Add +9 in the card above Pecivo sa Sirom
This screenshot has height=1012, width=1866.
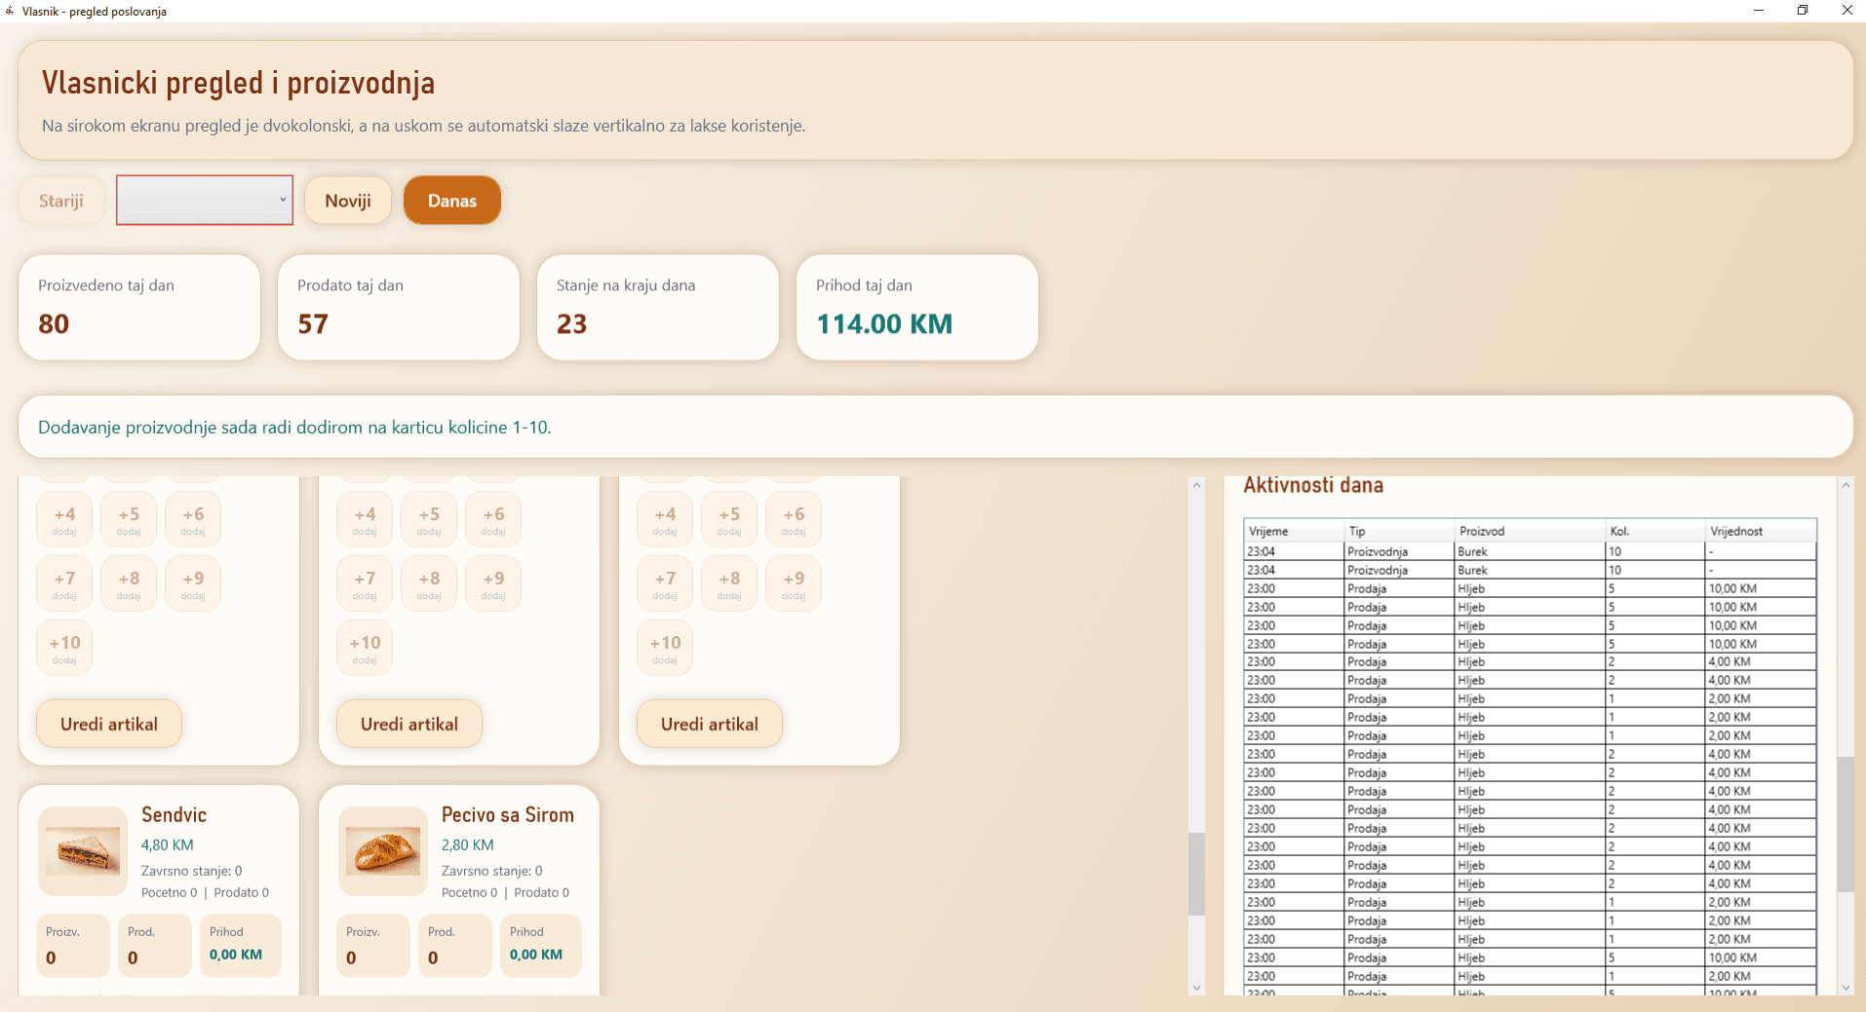pyautogui.click(x=493, y=583)
